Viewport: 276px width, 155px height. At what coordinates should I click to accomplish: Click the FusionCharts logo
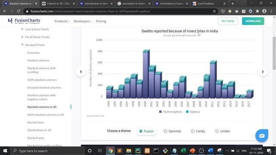tap(24, 21)
